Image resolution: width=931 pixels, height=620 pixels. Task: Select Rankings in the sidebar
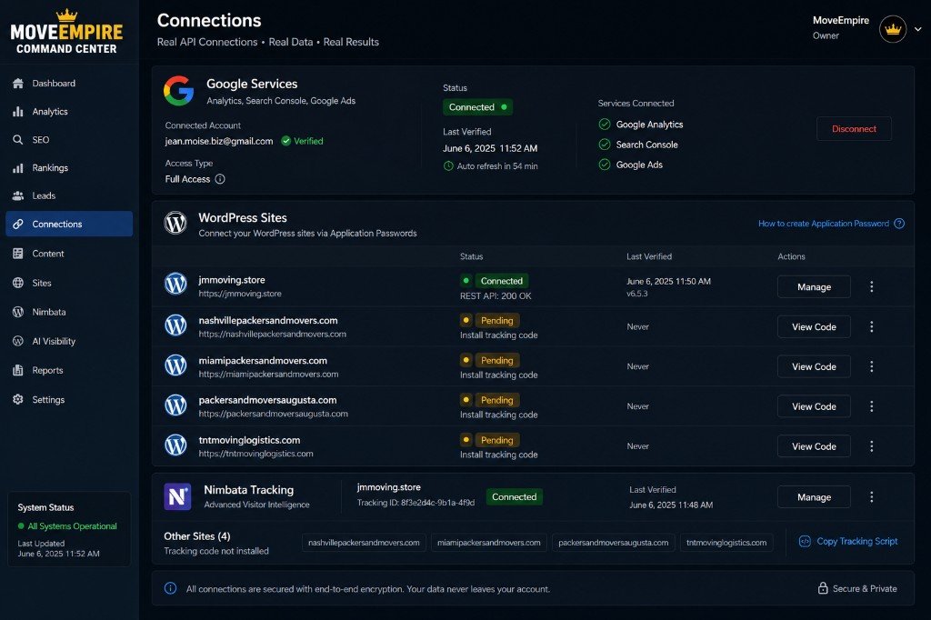pyautogui.click(x=69, y=168)
